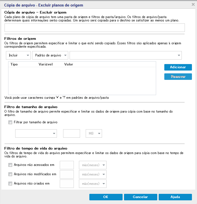
Task: Confirm with the OK button
Action: [105, 197]
